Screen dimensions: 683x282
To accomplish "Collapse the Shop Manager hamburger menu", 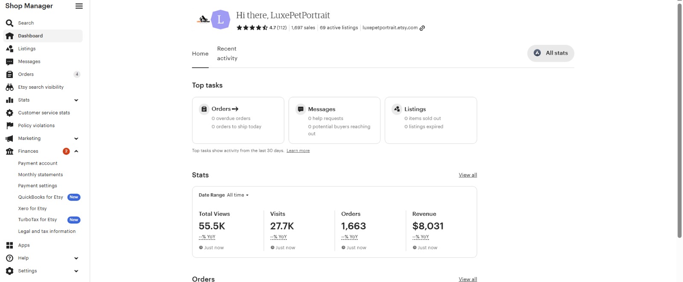I will click(79, 6).
